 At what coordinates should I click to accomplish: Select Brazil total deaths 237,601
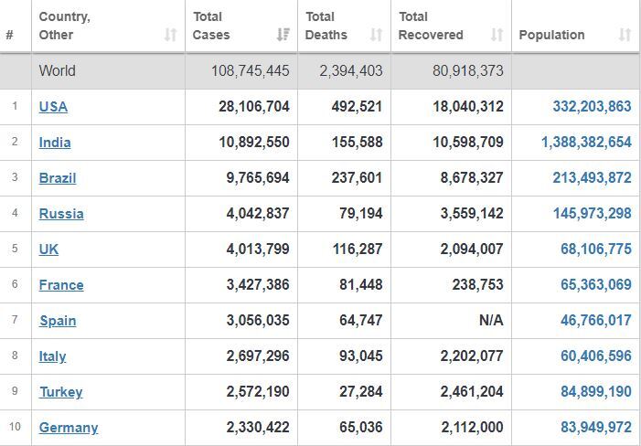point(357,177)
